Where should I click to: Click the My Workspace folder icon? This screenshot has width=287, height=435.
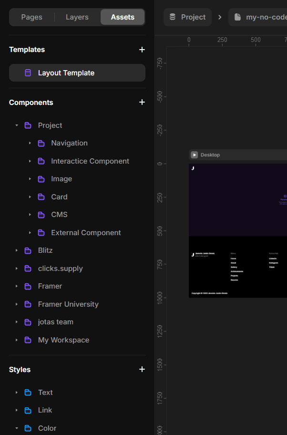click(x=28, y=340)
